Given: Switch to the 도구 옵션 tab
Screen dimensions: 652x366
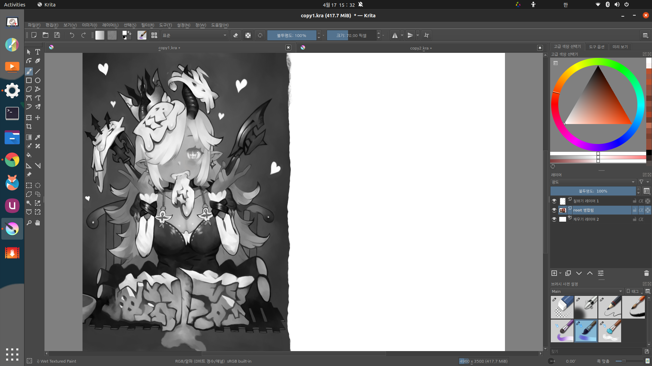Looking at the screenshot, I should pos(597,47).
